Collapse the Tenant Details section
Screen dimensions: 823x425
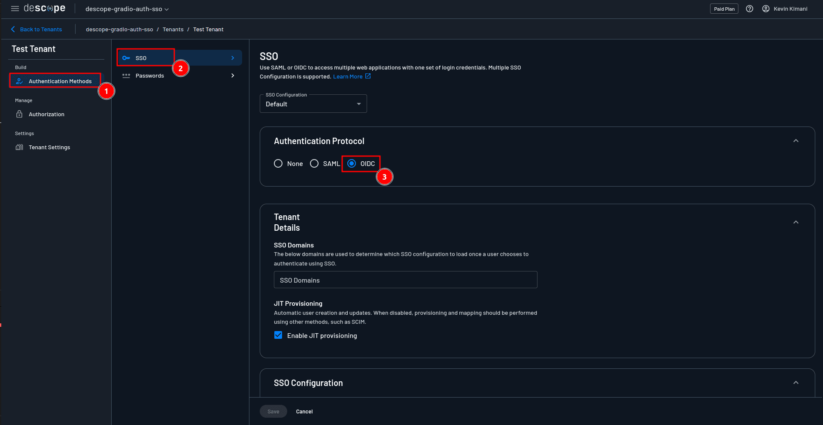[x=796, y=222]
